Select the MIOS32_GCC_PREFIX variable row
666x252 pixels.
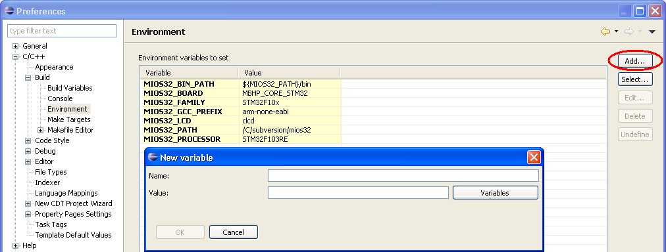373,112
